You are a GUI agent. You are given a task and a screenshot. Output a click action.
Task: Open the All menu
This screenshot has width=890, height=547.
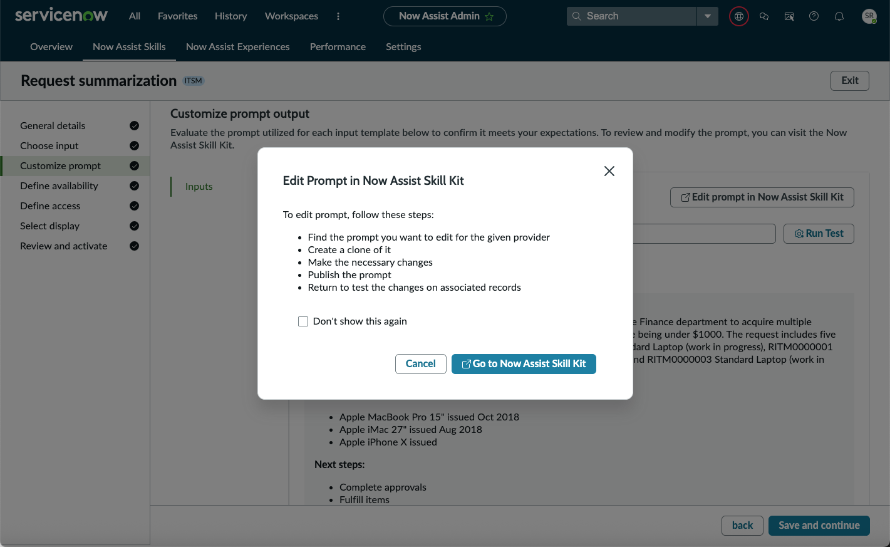pyautogui.click(x=135, y=16)
